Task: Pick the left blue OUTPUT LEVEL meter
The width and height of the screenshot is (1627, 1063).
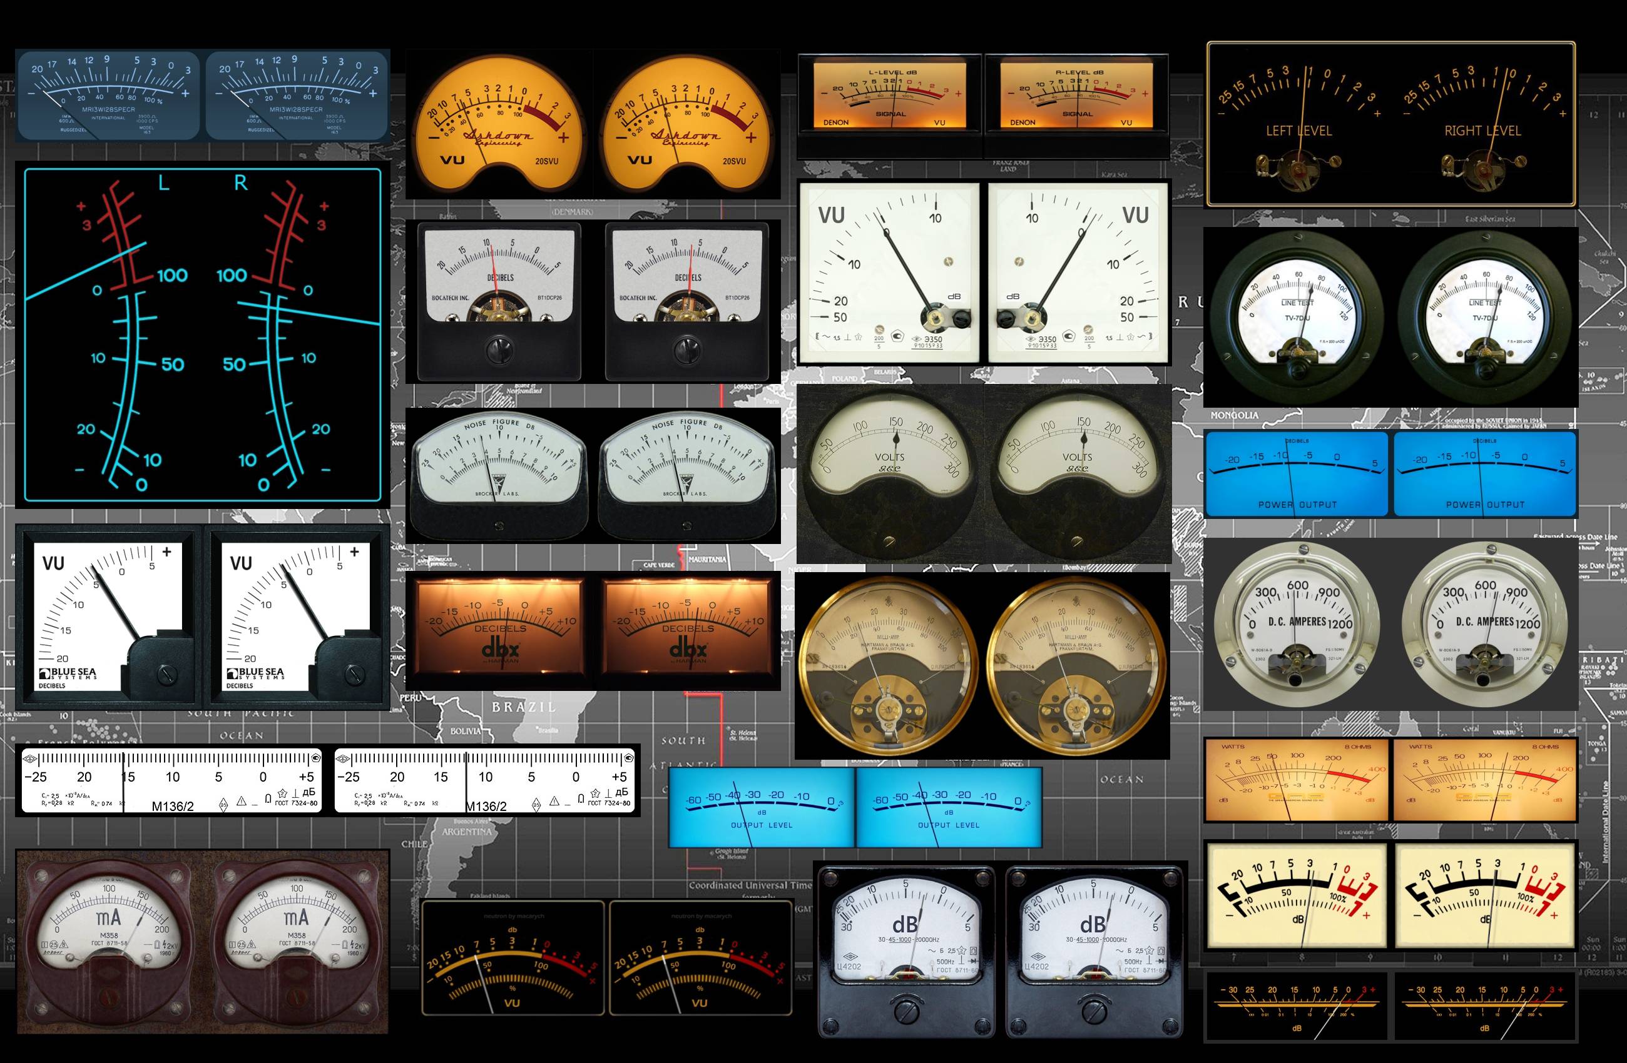Action: (x=762, y=807)
